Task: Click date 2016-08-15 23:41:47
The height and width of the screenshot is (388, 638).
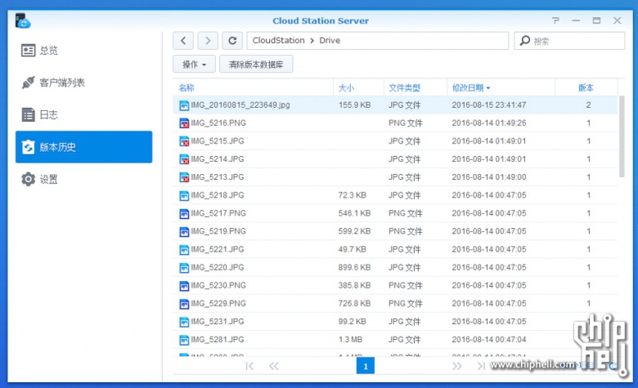Action: 488,105
